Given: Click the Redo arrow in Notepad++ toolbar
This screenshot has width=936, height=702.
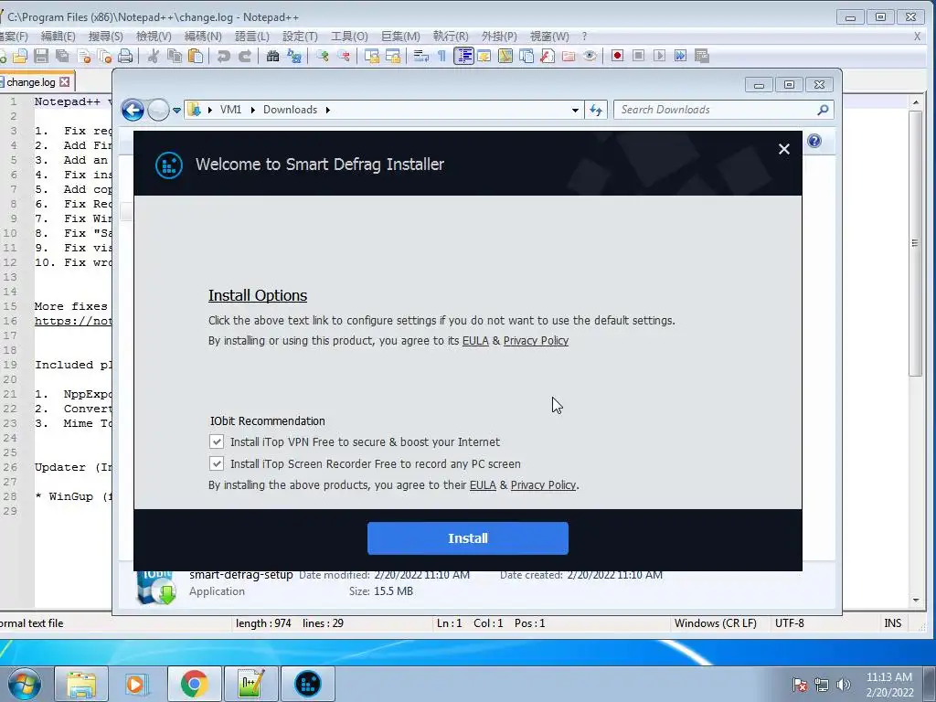Looking at the screenshot, I should click(245, 56).
